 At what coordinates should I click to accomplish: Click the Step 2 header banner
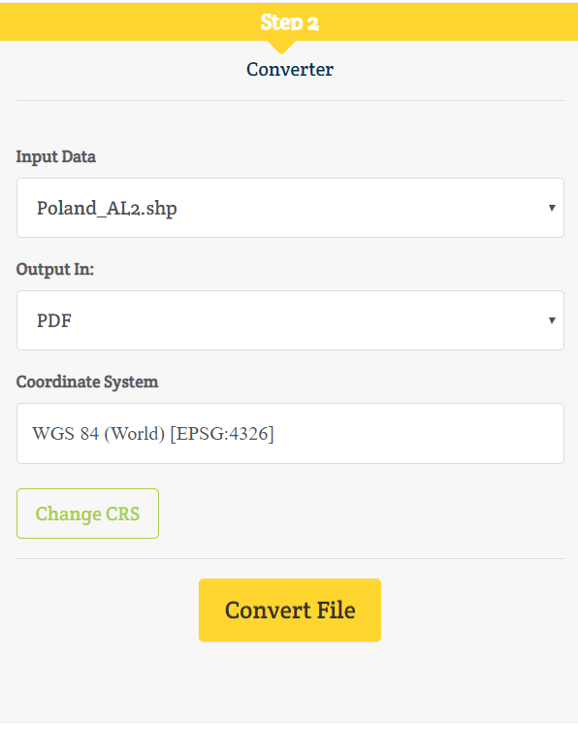289,21
